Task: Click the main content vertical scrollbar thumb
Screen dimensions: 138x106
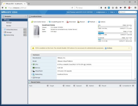Action: [x=135, y=31]
